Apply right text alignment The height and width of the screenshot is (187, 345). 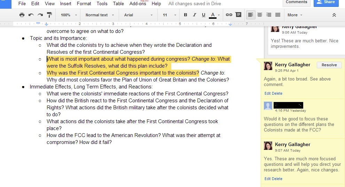point(269,15)
